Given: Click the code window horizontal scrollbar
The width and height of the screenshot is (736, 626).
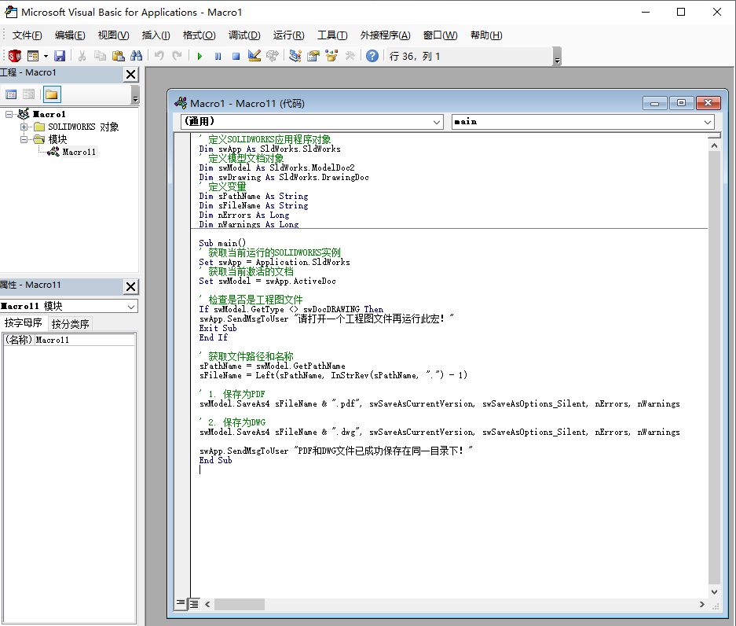Looking at the screenshot, I should (240, 604).
